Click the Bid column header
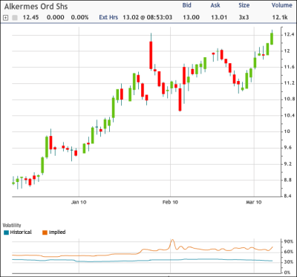Viewport: 297px width, 277px height. pyautogui.click(x=187, y=5)
